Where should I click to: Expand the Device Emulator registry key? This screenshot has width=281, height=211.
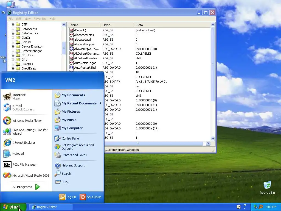(x=13, y=46)
